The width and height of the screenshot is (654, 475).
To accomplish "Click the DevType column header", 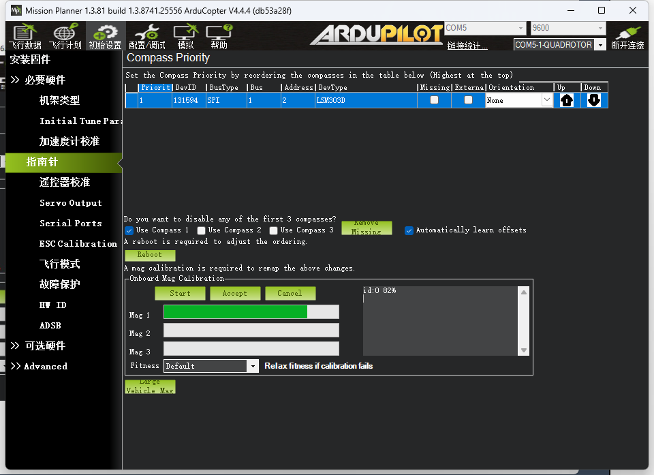I will pyautogui.click(x=366, y=87).
